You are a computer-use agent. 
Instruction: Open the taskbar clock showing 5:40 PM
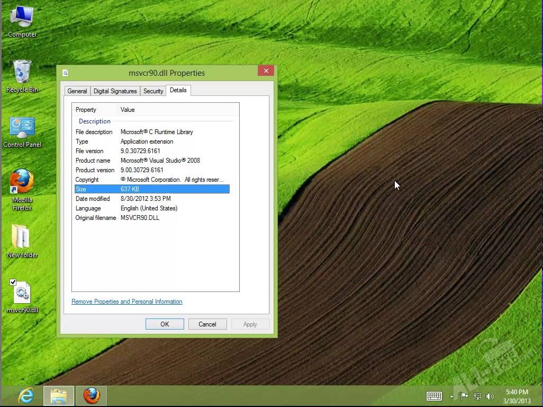click(x=517, y=396)
